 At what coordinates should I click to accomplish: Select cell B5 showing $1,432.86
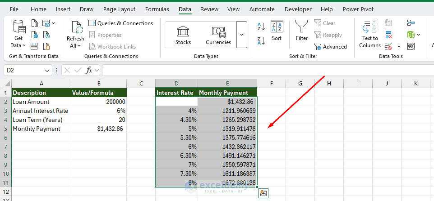[99, 129]
